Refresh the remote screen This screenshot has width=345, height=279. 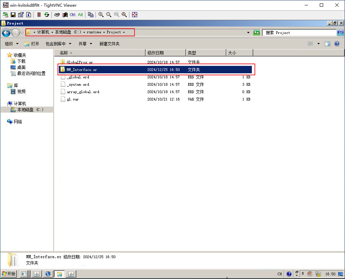coord(47,15)
